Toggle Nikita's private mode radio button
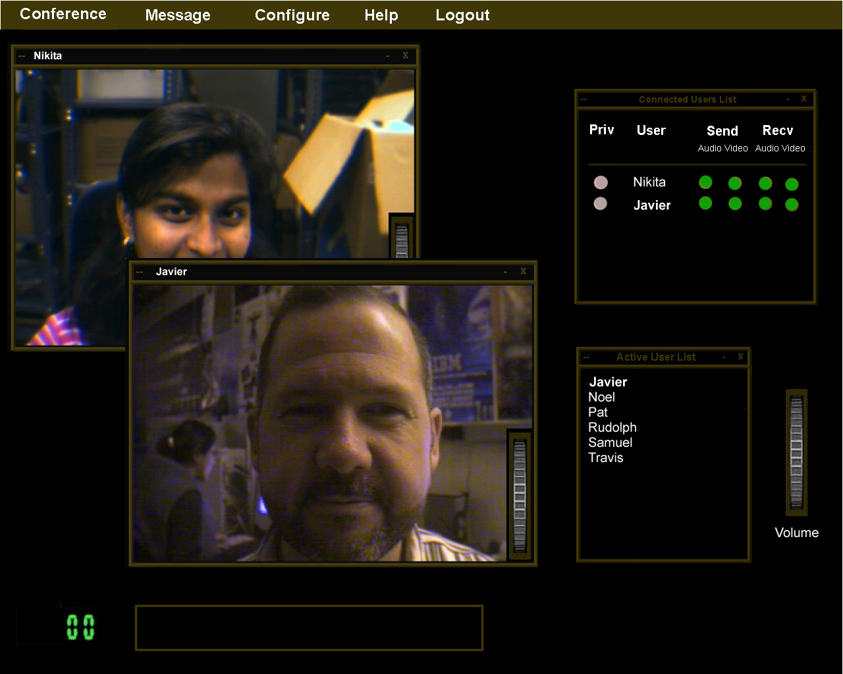Image resolution: width=843 pixels, height=674 pixels. (601, 182)
